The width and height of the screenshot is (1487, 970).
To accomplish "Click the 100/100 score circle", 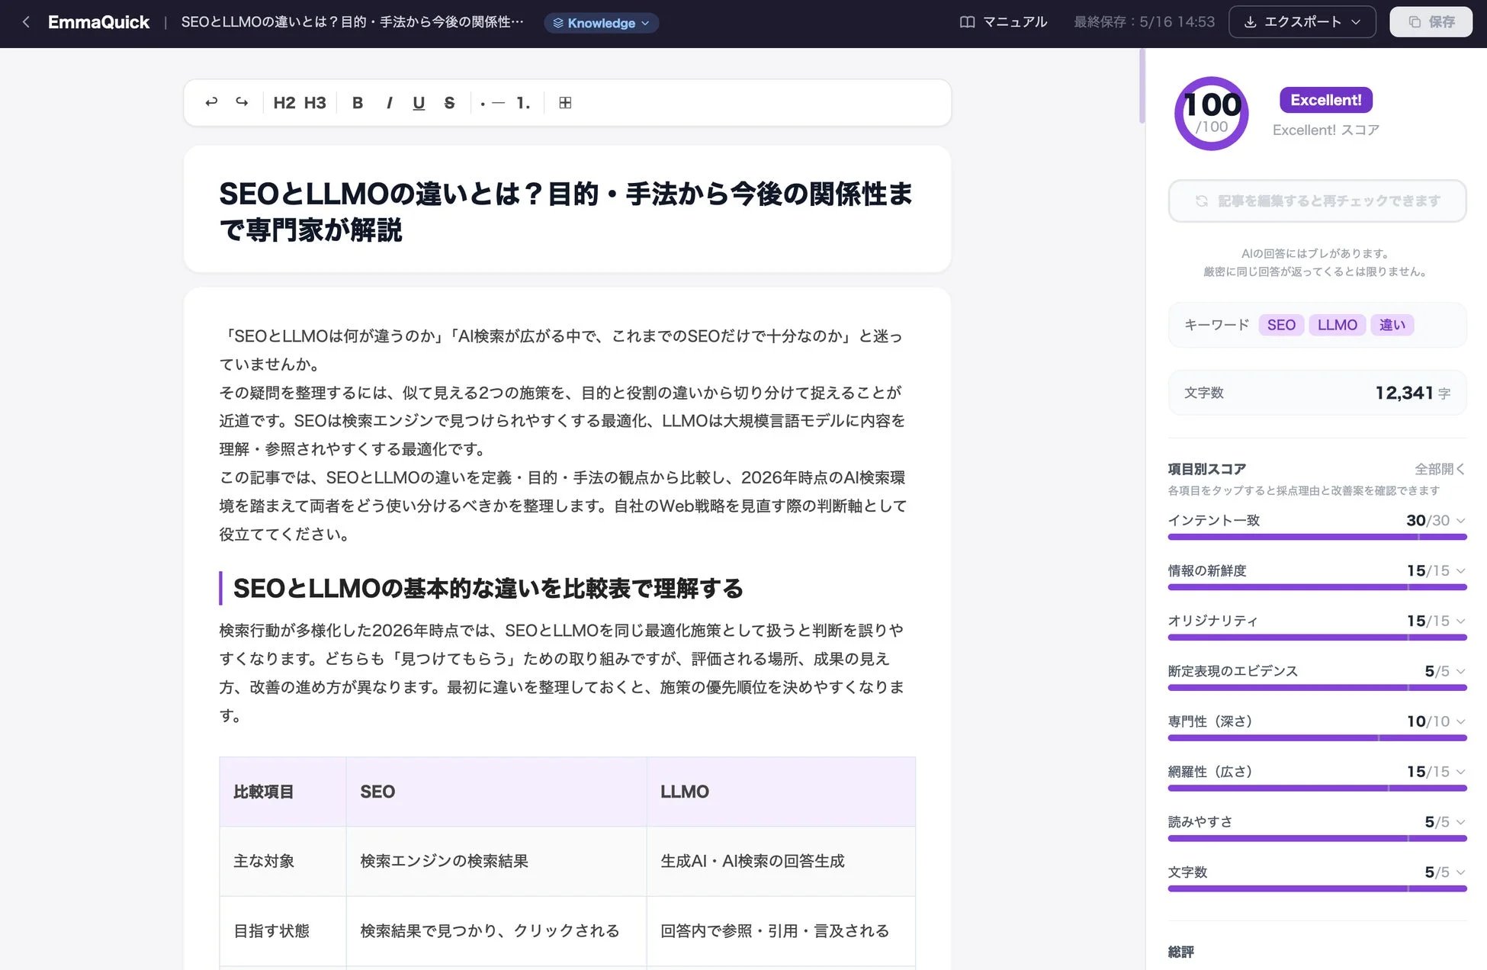I will [x=1211, y=114].
